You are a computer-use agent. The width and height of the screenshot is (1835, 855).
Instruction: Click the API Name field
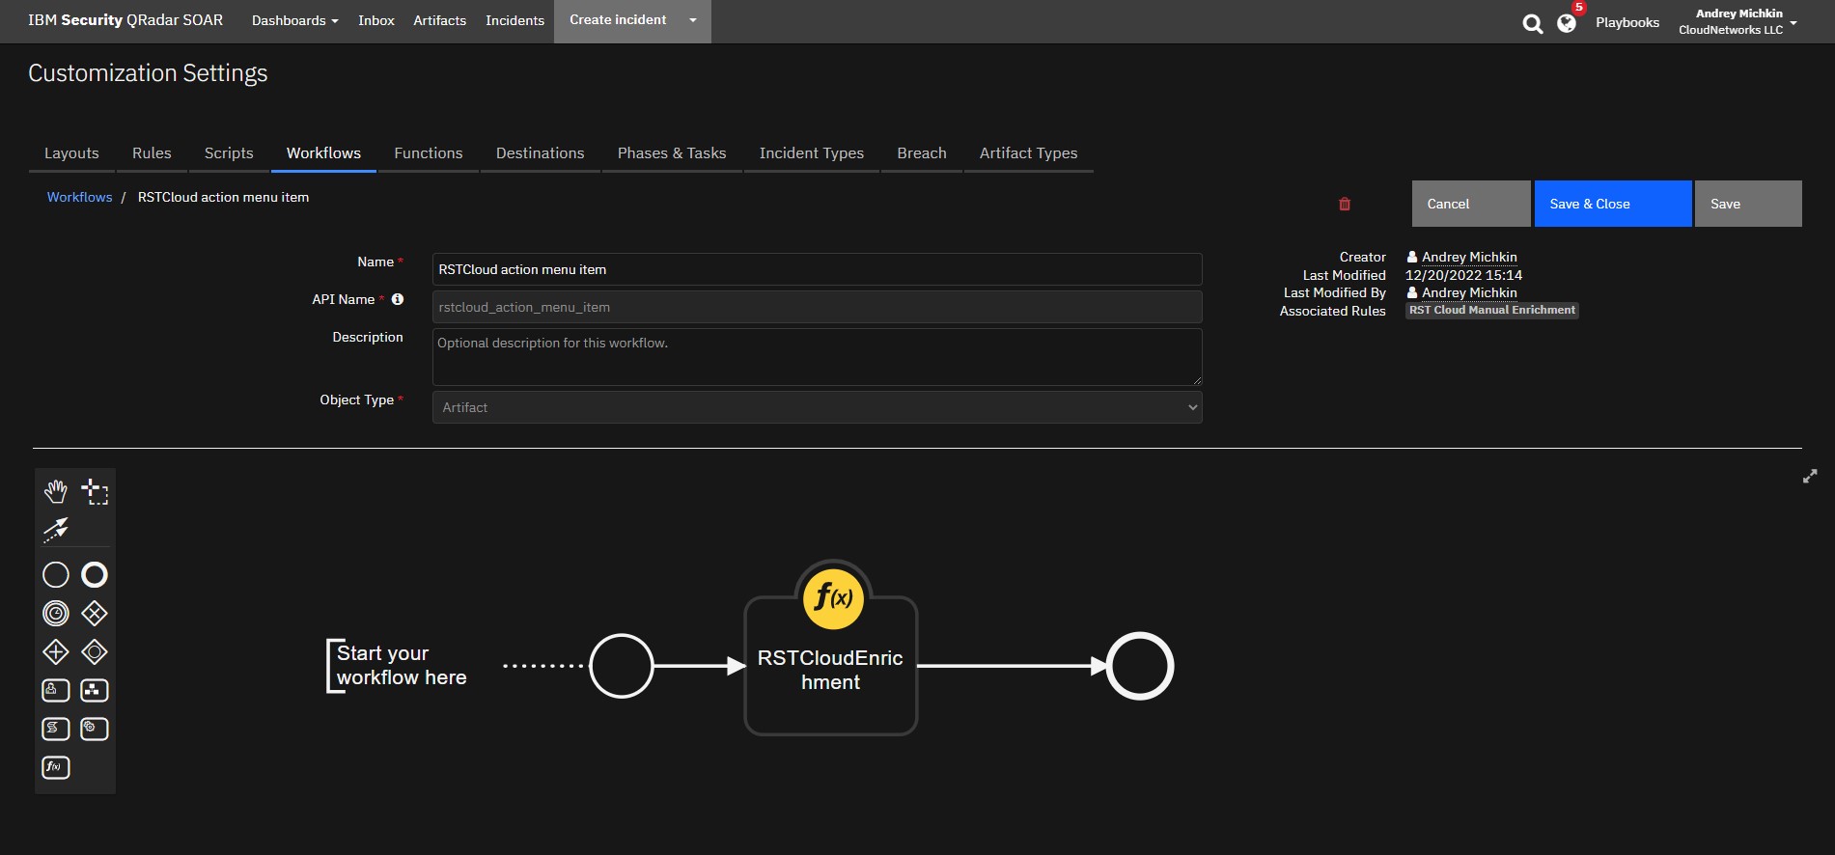click(x=818, y=307)
